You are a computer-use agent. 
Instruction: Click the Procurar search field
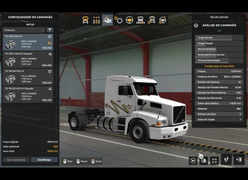point(24,30)
